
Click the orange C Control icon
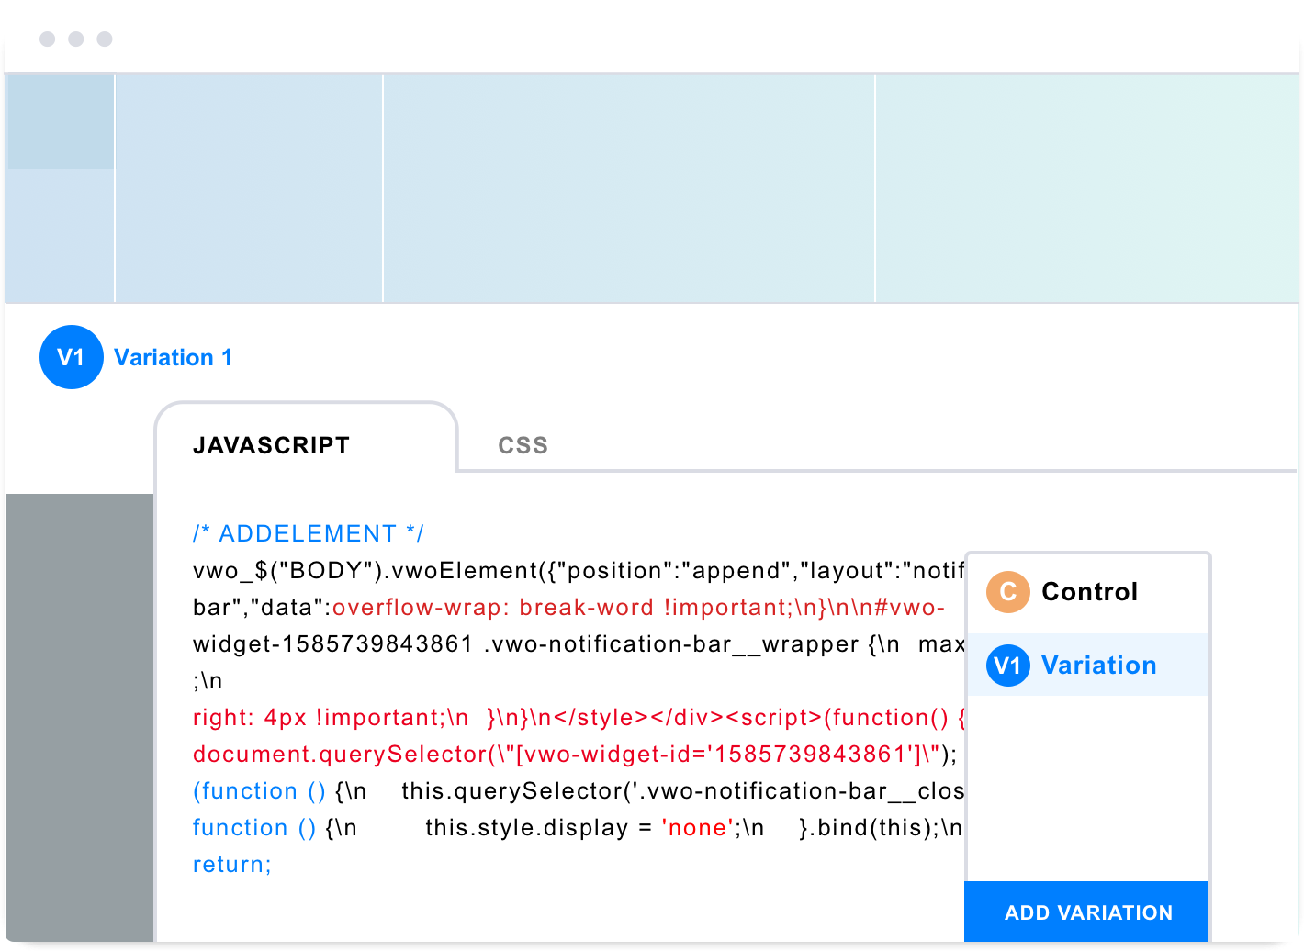click(x=1007, y=592)
